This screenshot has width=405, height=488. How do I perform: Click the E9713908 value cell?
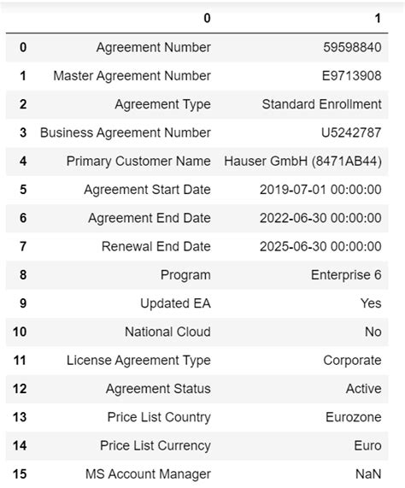351,76
